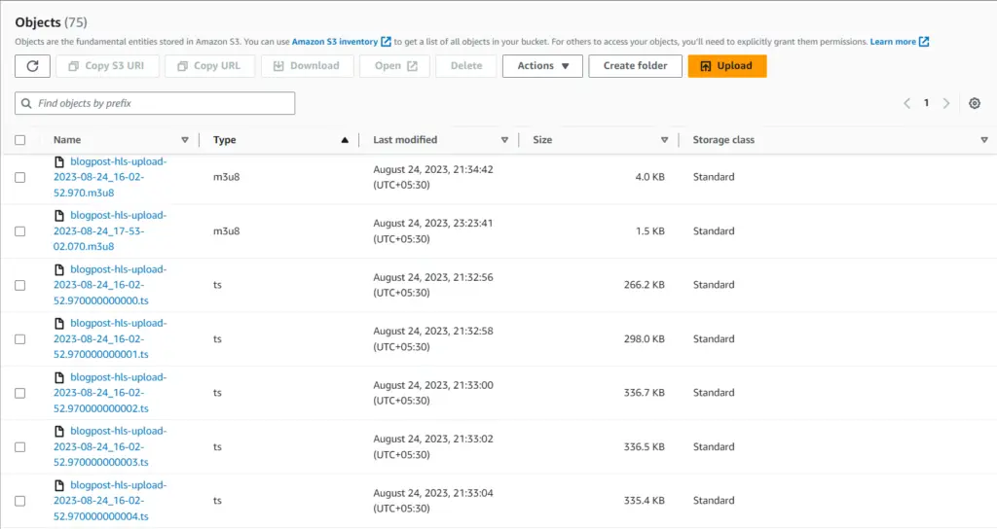Open object link ending 970000000004.ts
This screenshot has width=997, height=529.
point(110,501)
